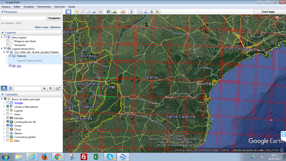Select the Add Path tool
The height and width of the screenshot is (161, 286).
[89, 12]
